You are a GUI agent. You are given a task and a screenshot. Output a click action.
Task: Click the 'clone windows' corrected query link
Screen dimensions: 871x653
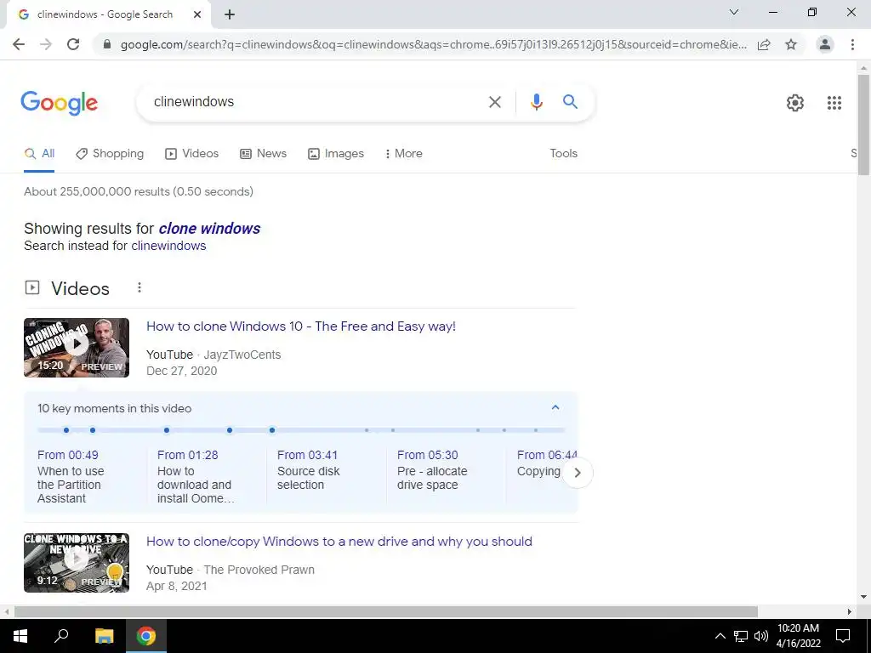(x=209, y=229)
